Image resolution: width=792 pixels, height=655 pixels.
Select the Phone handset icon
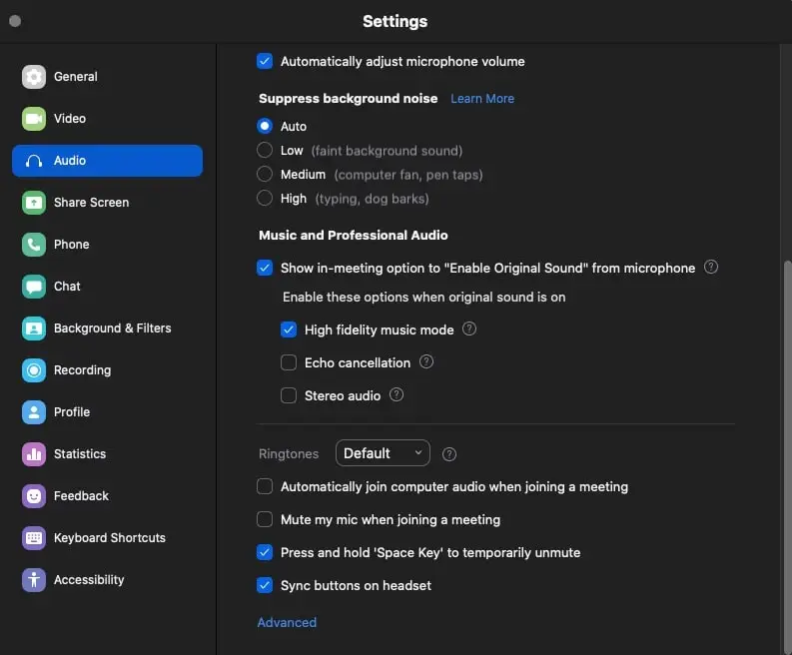34,245
